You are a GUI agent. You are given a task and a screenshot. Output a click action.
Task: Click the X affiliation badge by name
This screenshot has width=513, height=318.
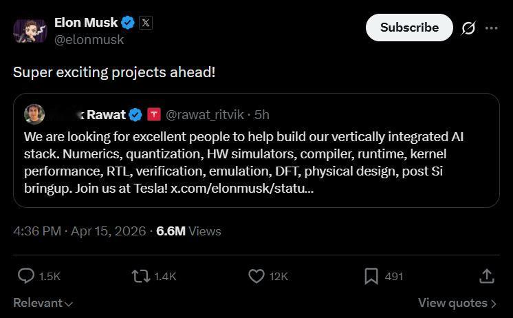(146, 22)
